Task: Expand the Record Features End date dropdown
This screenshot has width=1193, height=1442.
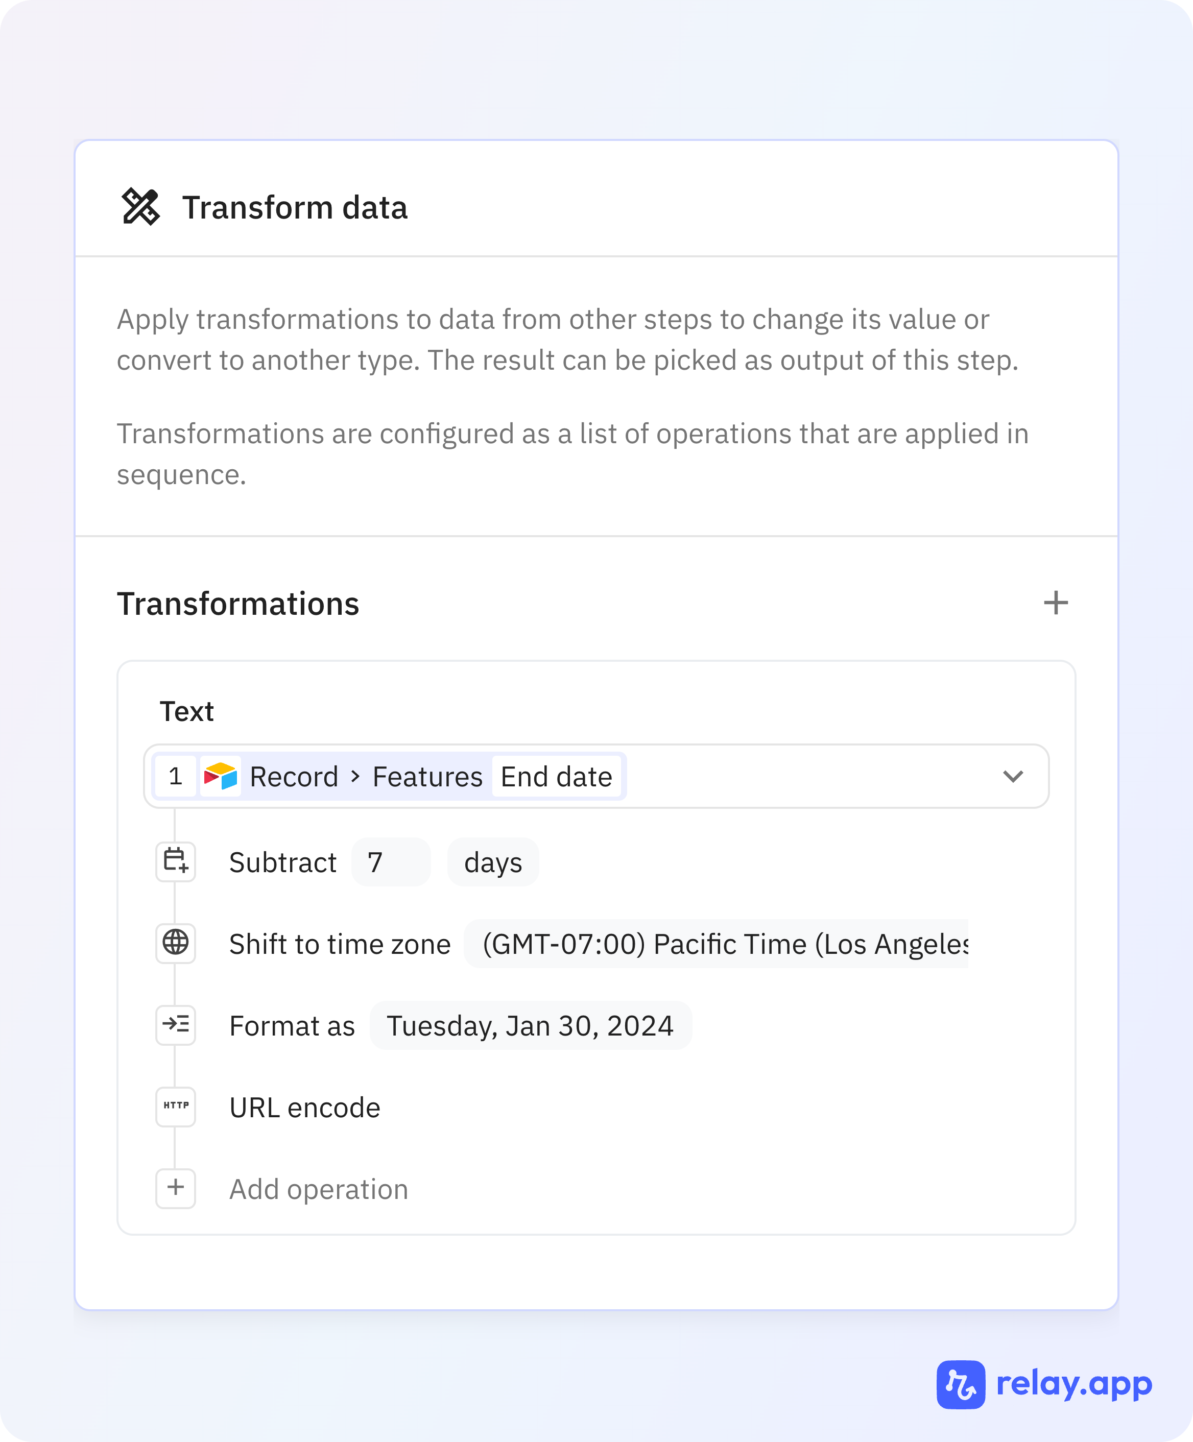Action: click(x=1012, y=777)
